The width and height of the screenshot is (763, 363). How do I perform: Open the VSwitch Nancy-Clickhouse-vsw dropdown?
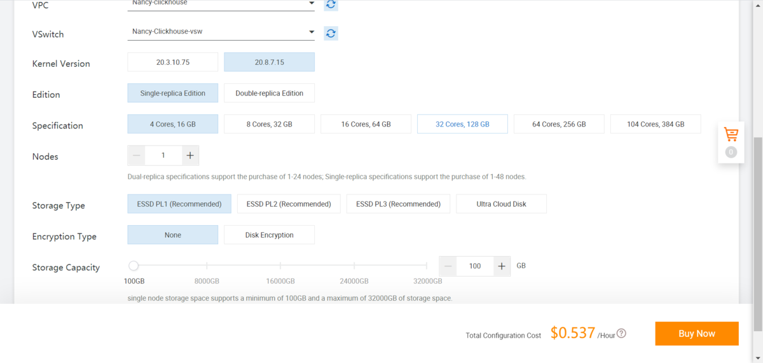[x=221, y=31]
